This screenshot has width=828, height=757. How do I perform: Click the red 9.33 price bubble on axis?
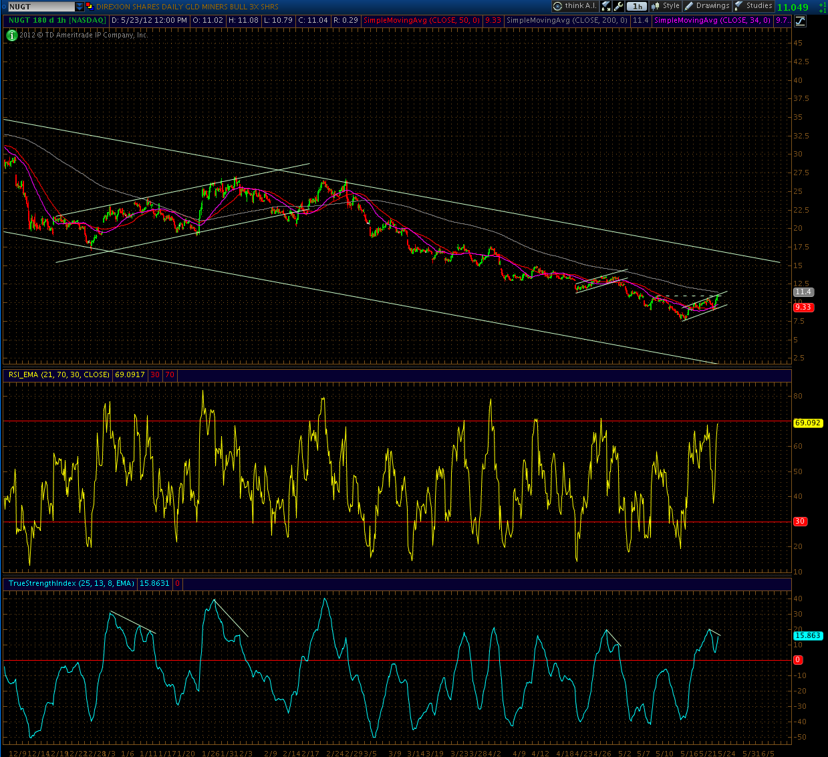tap(803, 308)
